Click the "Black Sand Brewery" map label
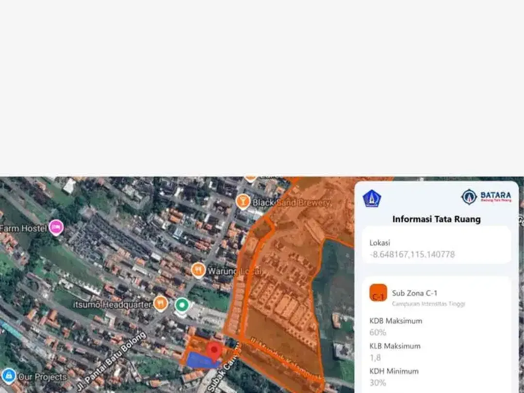524x393 pixels. [x=292, y=202]
